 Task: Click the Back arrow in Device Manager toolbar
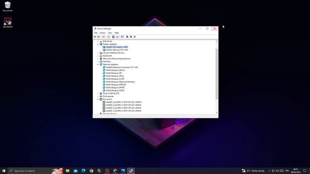click(95, 37)
